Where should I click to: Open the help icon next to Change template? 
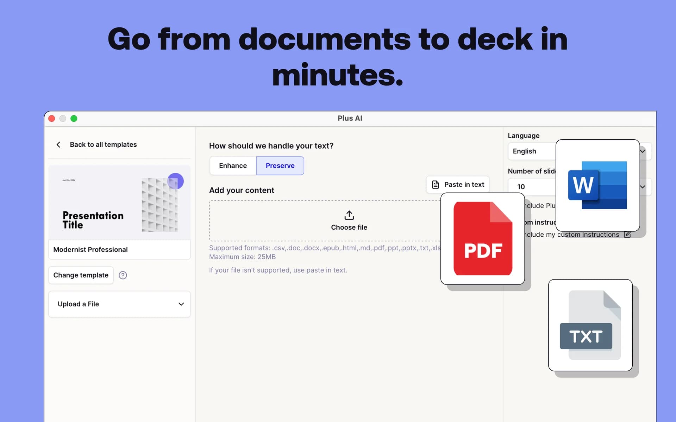[x=123, y=275]
